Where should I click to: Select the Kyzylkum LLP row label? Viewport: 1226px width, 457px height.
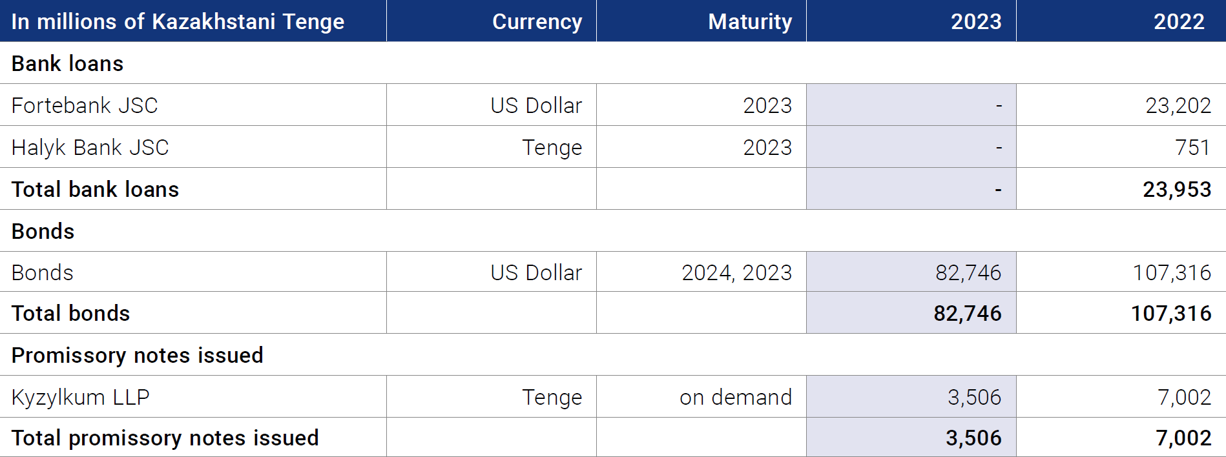pyautogui.click(x=80, y=397)
